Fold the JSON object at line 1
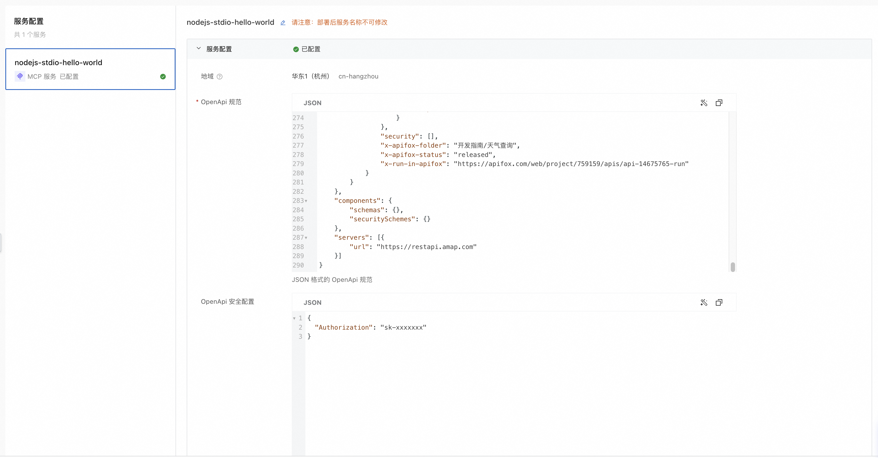The height and width of the screenshot is (458, 878). [x=294, y=318]
